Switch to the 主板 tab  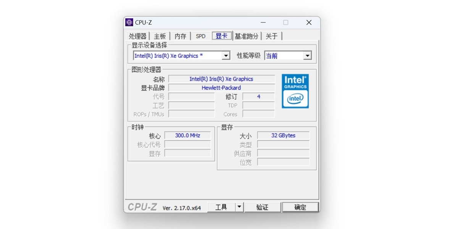(160, 36)
